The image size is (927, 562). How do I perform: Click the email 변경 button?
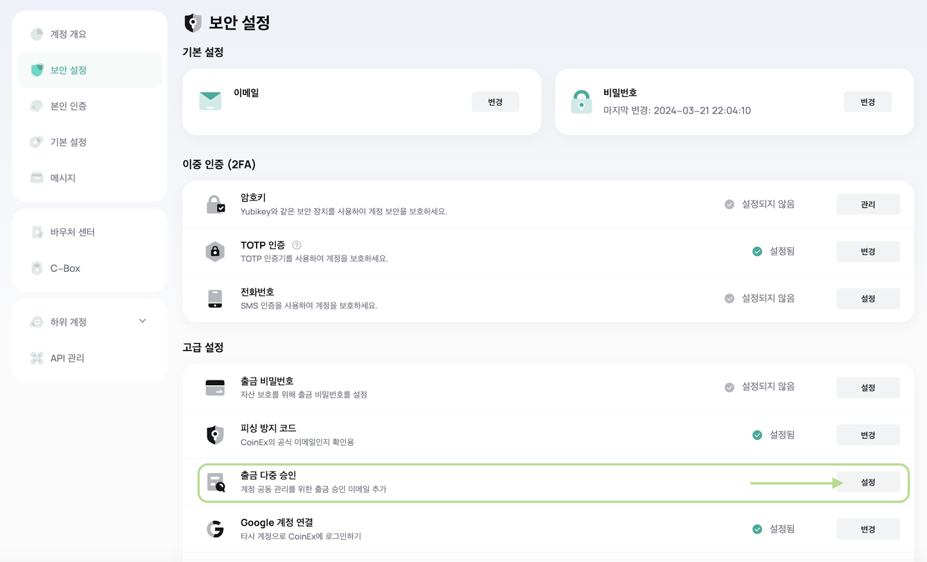[x=495, y=102]
